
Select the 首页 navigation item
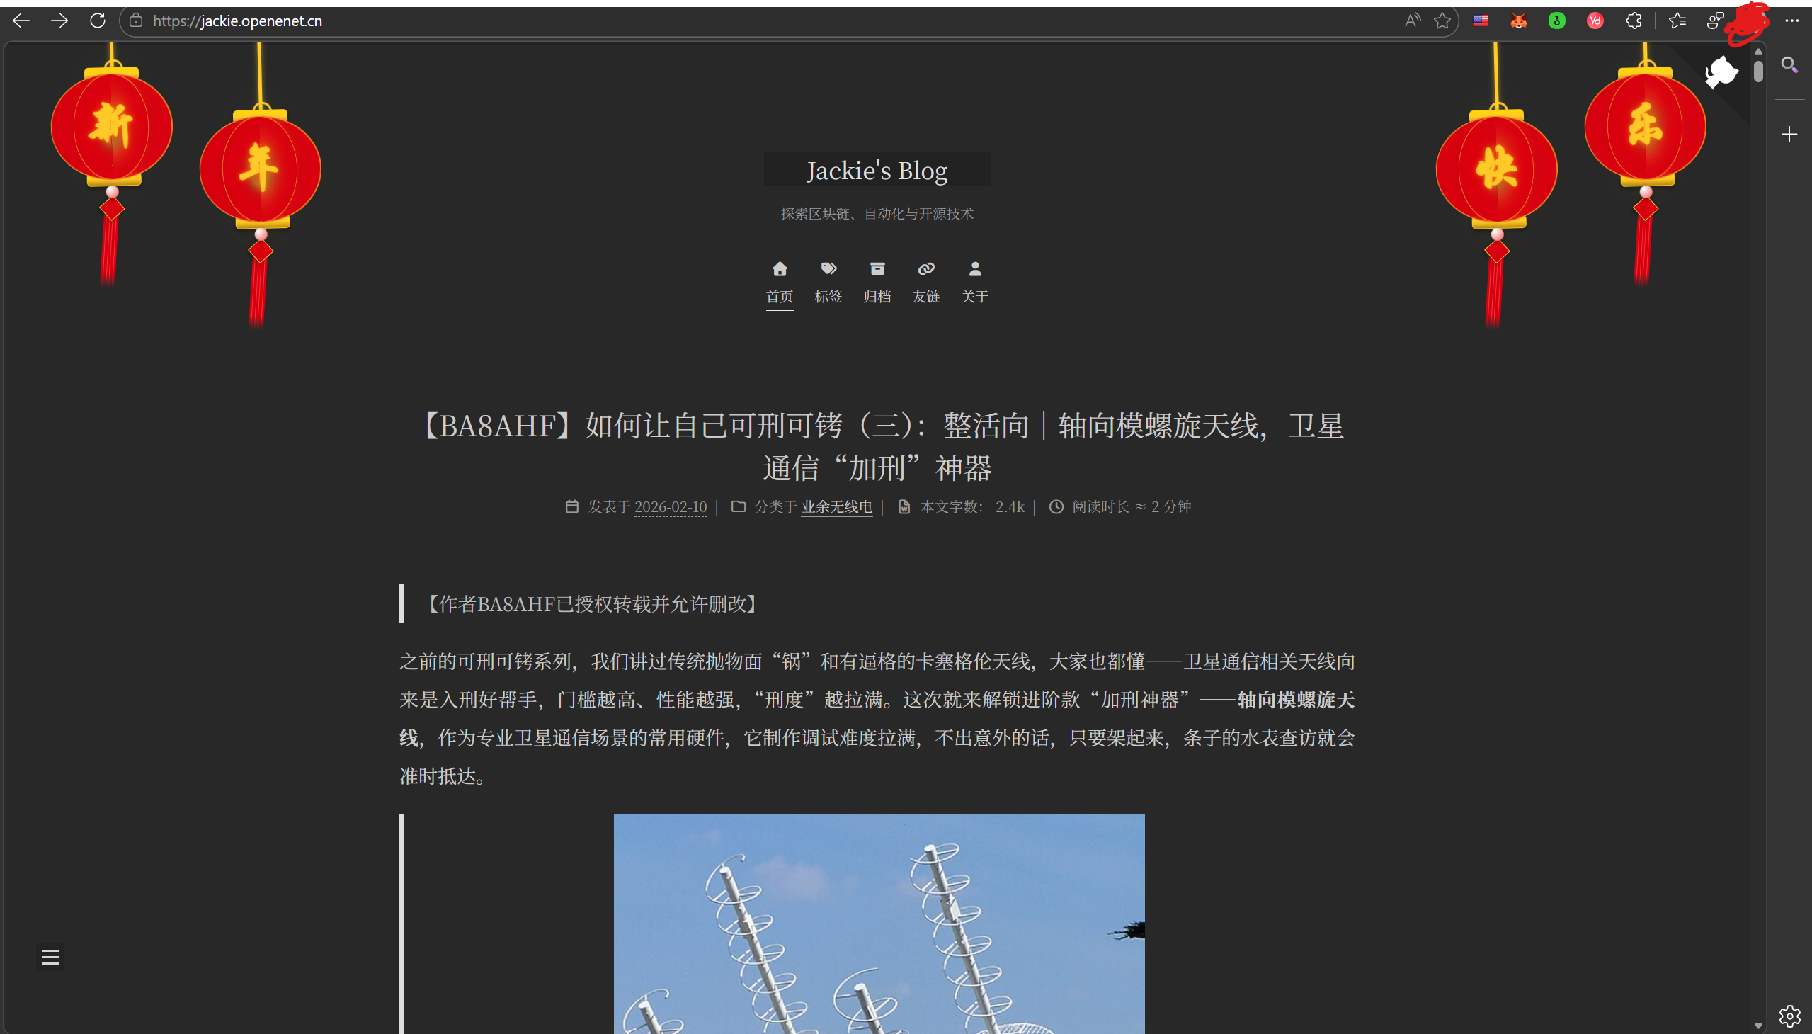(779, 296)
